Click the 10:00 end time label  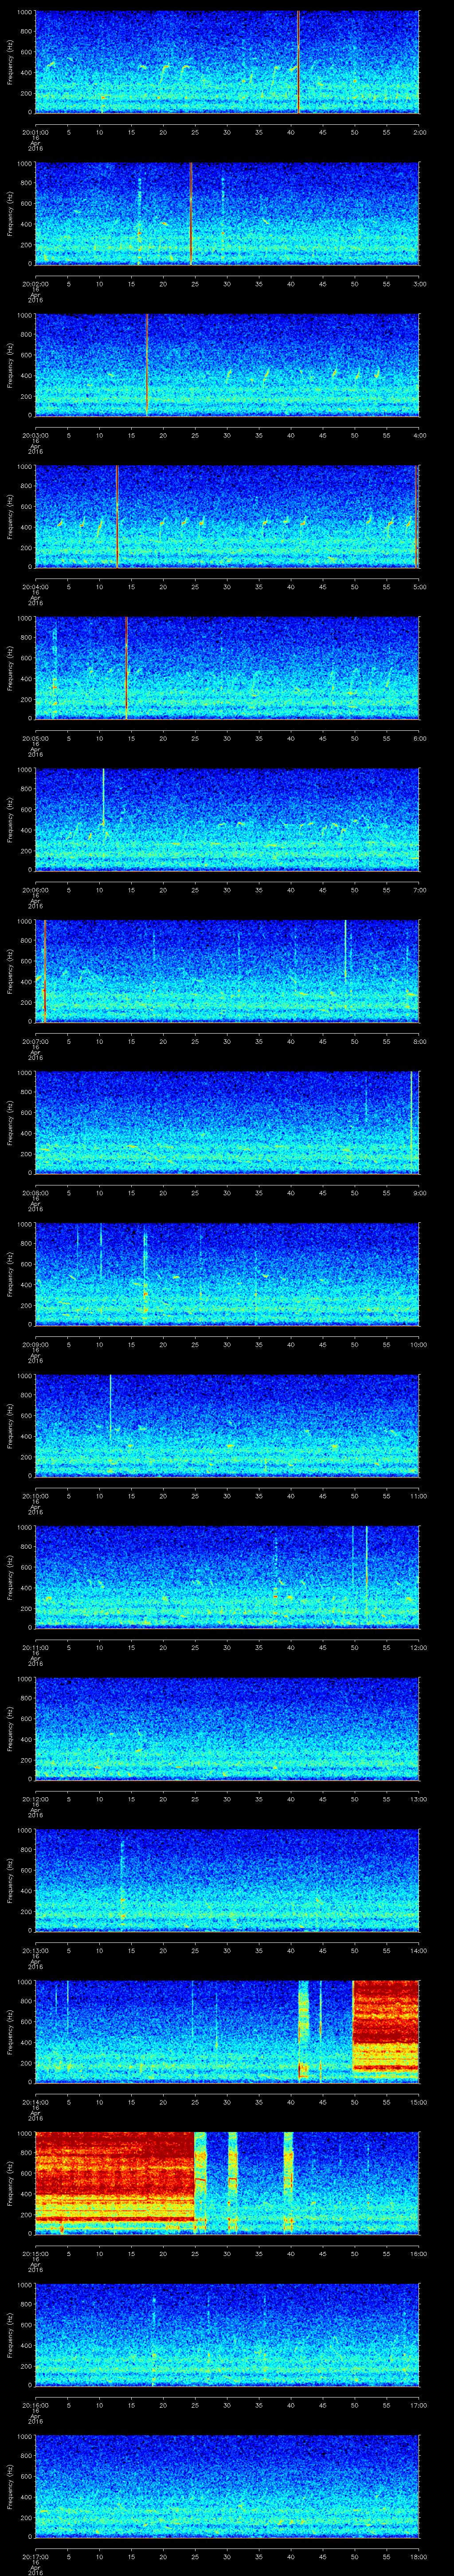coord(418,1344)
